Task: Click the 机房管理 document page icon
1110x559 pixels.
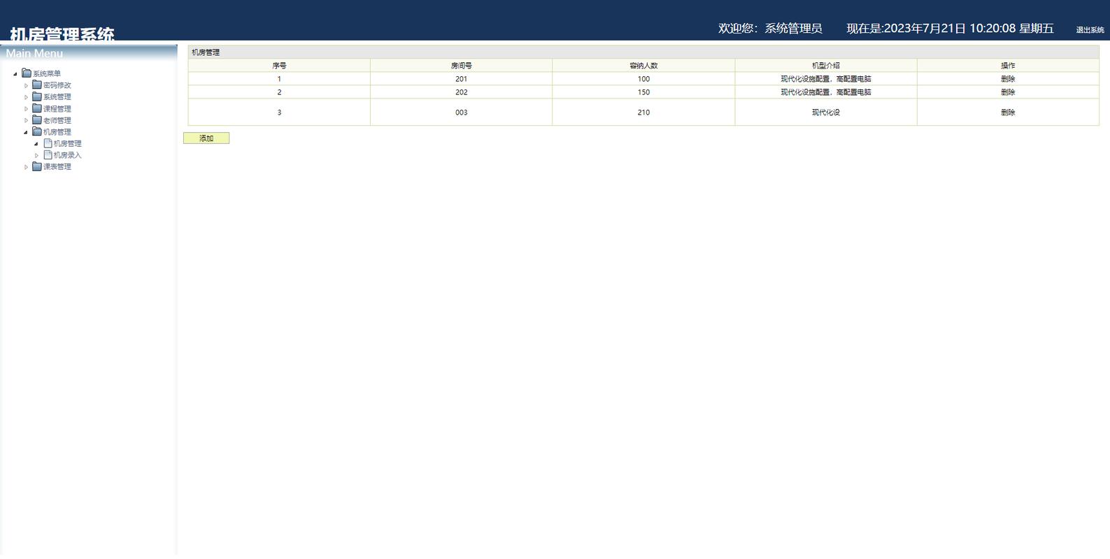Action: (x=48, y=143)
